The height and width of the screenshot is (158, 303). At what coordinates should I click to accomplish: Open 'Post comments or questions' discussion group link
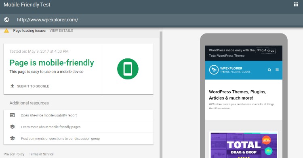click(60, 138)
